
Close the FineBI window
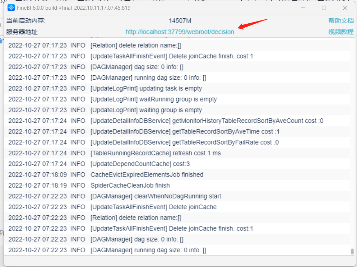pyautogui.click(x=345, y=8)
